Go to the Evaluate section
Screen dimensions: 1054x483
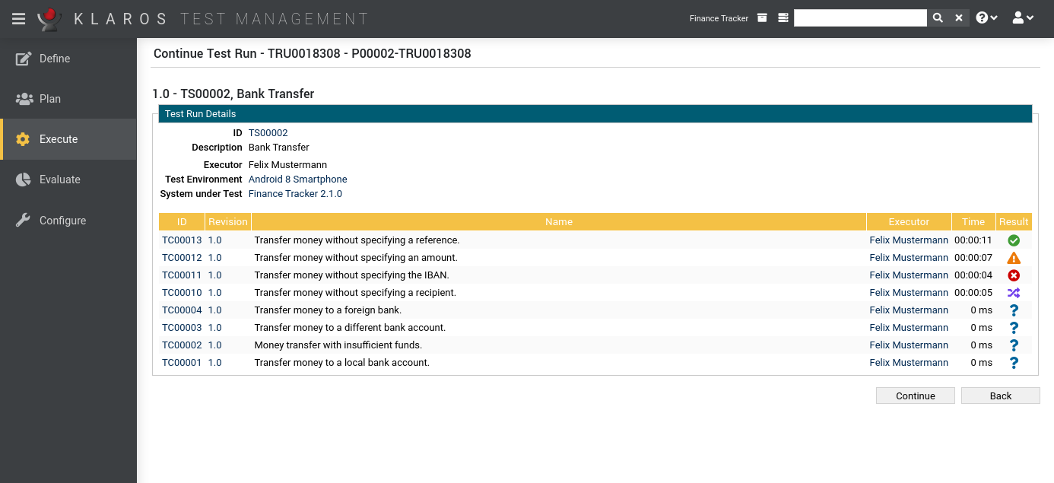pos(59,180)
